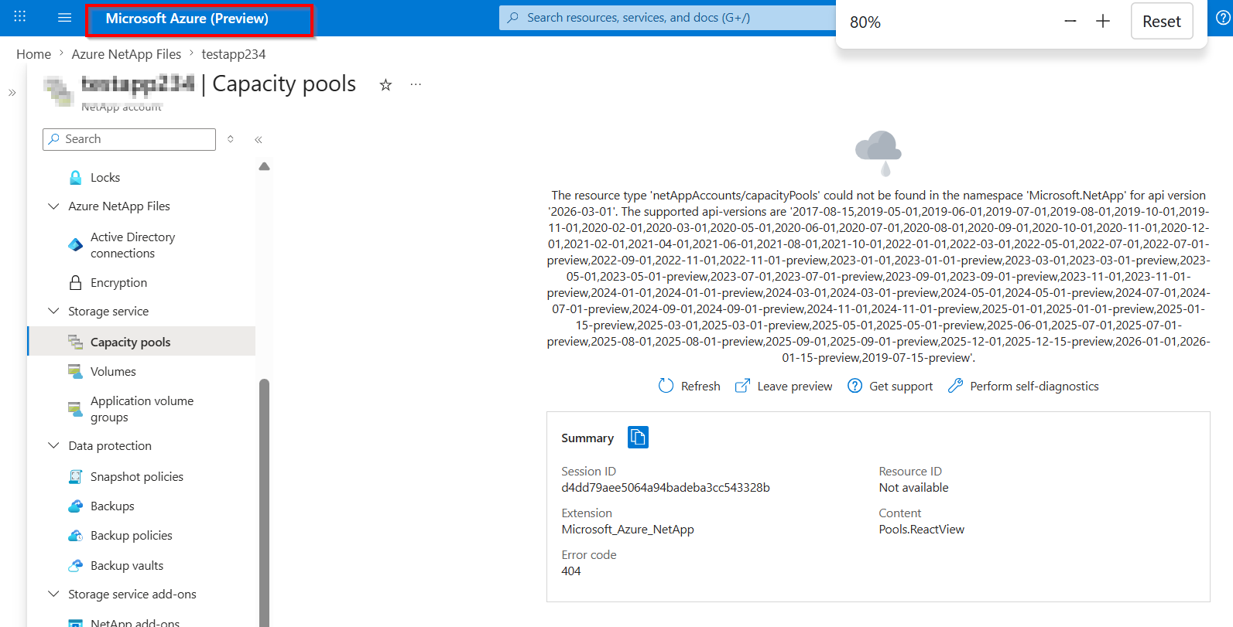Collapse the Azure NetApp Files group
The height and width of the screenshot is (627, 1233).
53,206
